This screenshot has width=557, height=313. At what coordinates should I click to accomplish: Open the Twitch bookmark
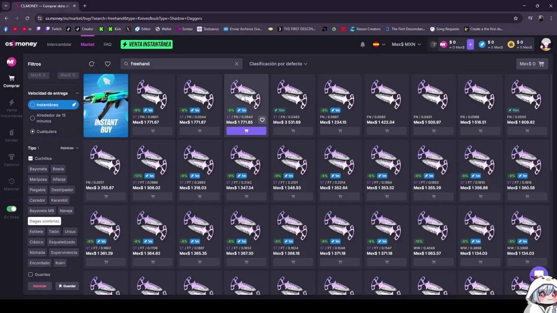[x=54, y=29]
